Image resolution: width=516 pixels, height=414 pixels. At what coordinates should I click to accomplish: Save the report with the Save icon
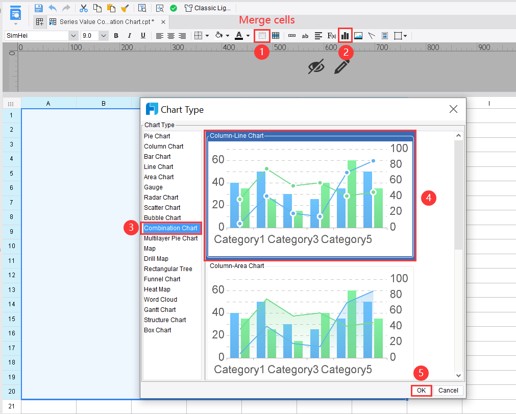tap(38, 8)
